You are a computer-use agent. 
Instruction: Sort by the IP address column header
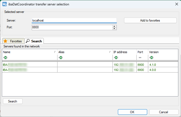click(x=125, y=52)
